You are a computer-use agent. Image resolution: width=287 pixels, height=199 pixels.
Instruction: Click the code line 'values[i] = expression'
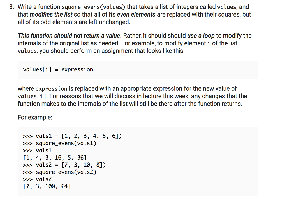(x=58, y=70)
